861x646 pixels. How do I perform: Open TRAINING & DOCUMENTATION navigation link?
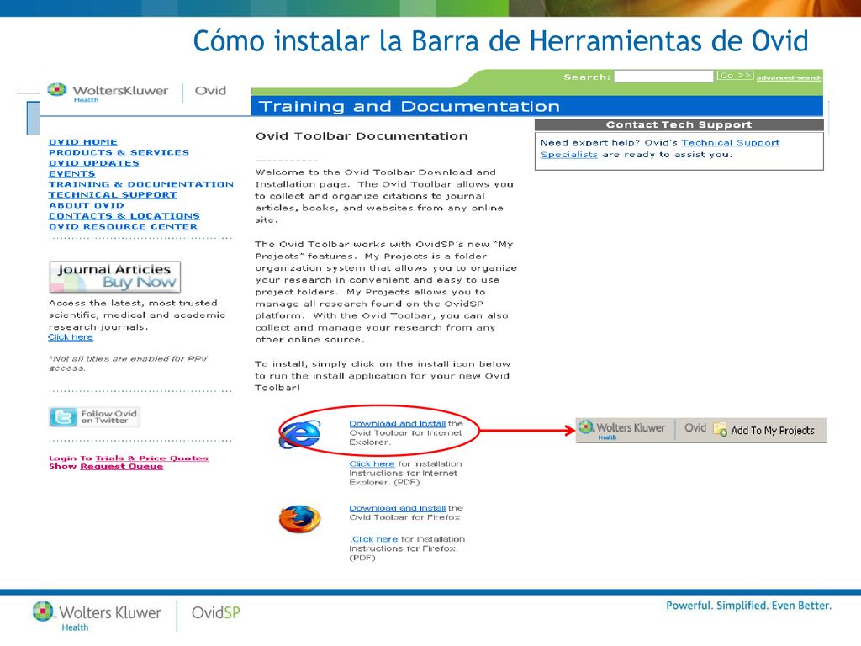(x=141, y=184)
